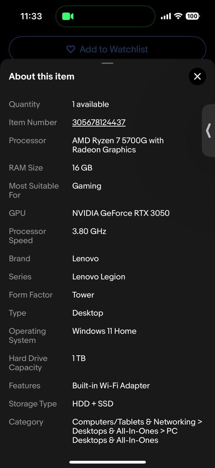The image size is (215, 468).
Task: Tap the Windows 11 Home value
Action: click(104, 331)
